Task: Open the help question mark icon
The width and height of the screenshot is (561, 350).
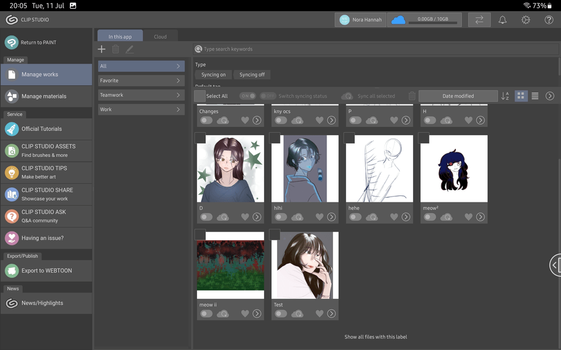Action: click(549, 20)
